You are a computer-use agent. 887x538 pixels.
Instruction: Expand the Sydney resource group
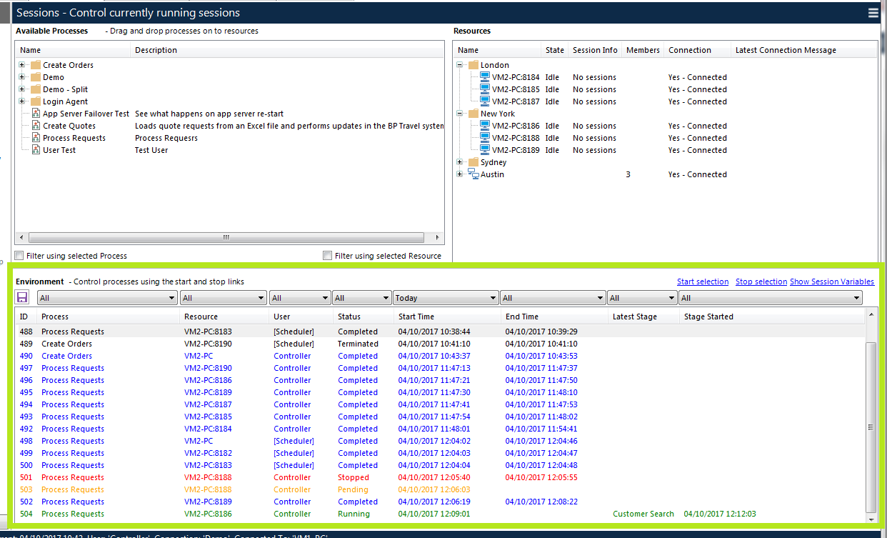[461, 162]
